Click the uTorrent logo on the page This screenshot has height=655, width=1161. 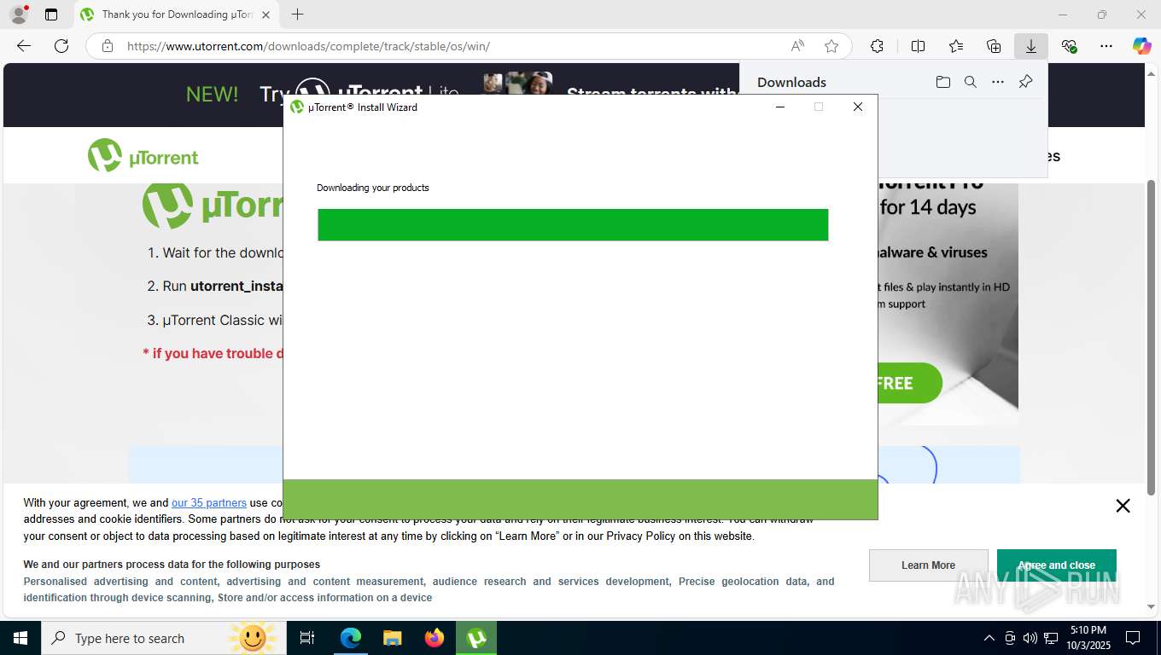click(143, 156)
